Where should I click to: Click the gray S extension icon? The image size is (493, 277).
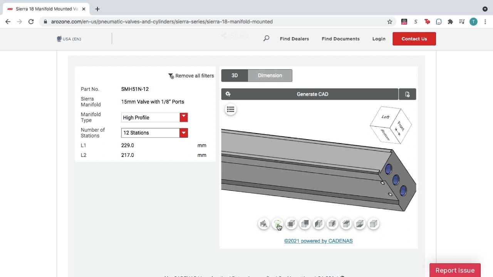point(416,22)
